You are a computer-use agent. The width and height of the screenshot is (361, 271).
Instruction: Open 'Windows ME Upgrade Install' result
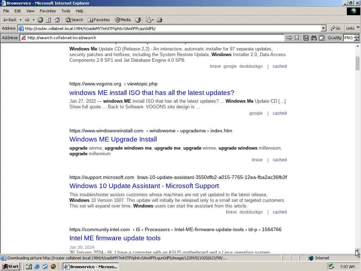113,139
